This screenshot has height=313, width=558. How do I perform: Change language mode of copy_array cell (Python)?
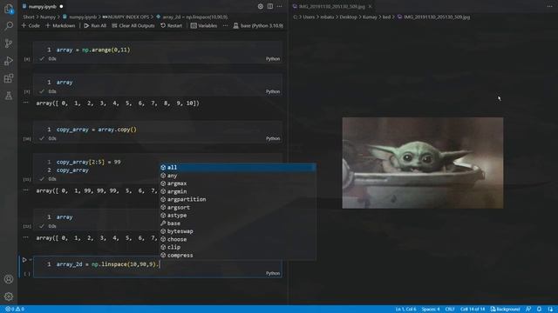(273, 138)
